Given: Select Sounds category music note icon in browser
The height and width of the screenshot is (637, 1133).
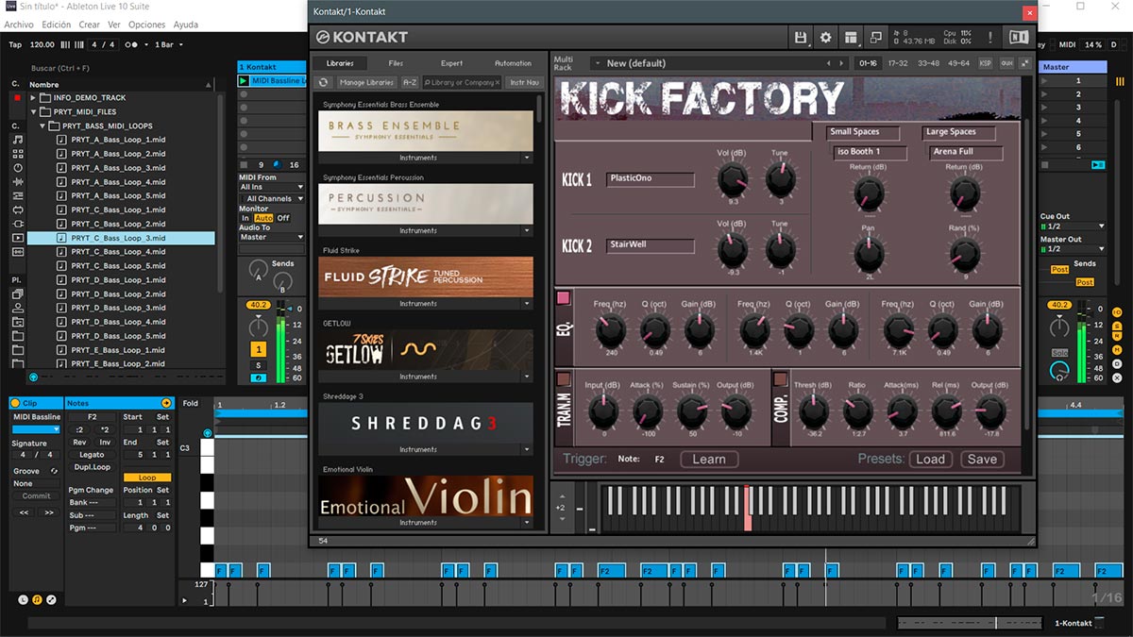Looking at the screenshot, I should (x=18, y=140).
